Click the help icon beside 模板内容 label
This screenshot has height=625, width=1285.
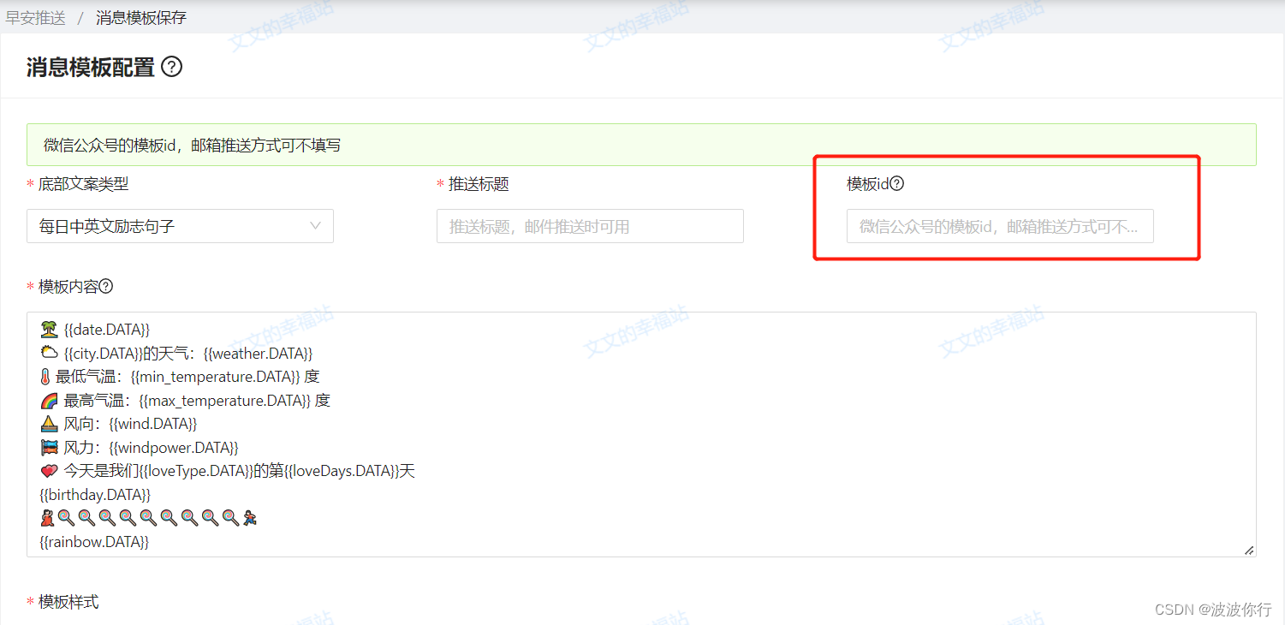click(x=106, y=286)
